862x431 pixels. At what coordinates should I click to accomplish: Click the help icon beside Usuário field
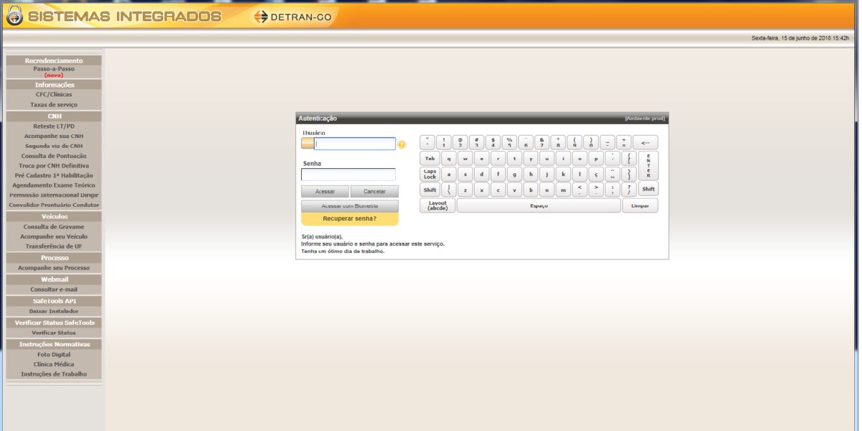[402, 144]
